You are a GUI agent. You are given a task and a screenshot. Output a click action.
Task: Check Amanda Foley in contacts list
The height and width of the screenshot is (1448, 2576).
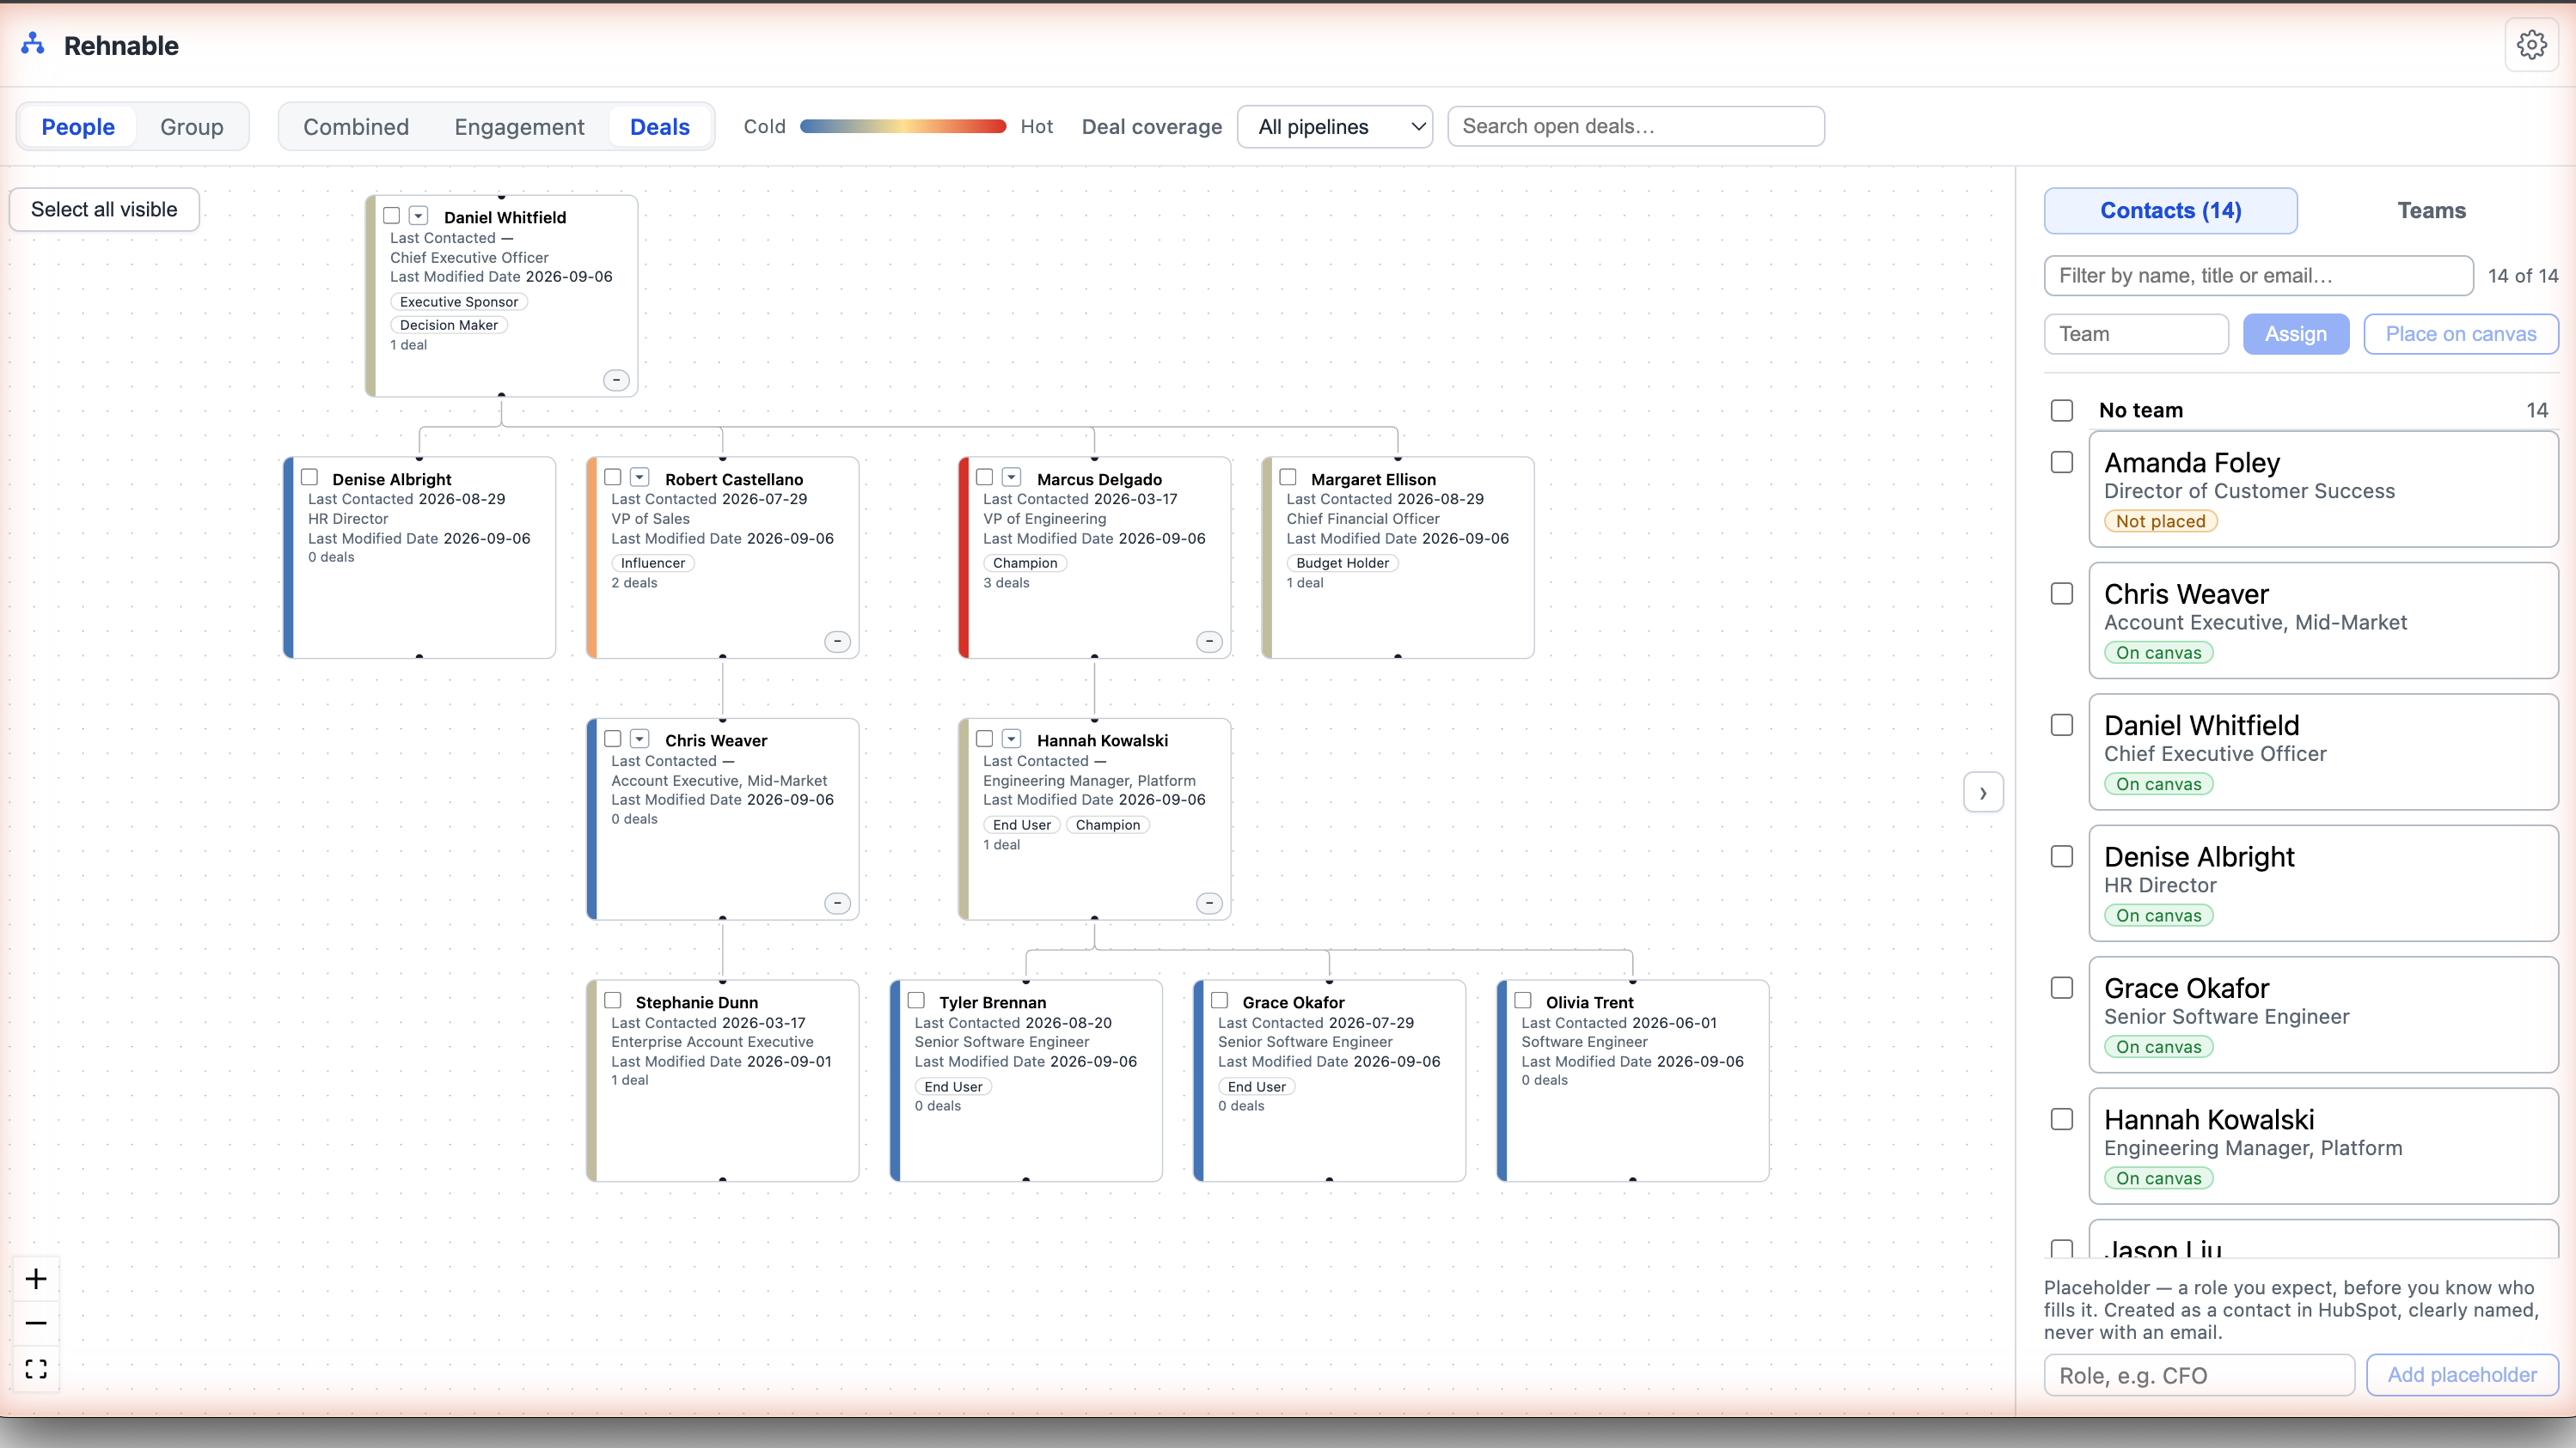click(2062, 462)
